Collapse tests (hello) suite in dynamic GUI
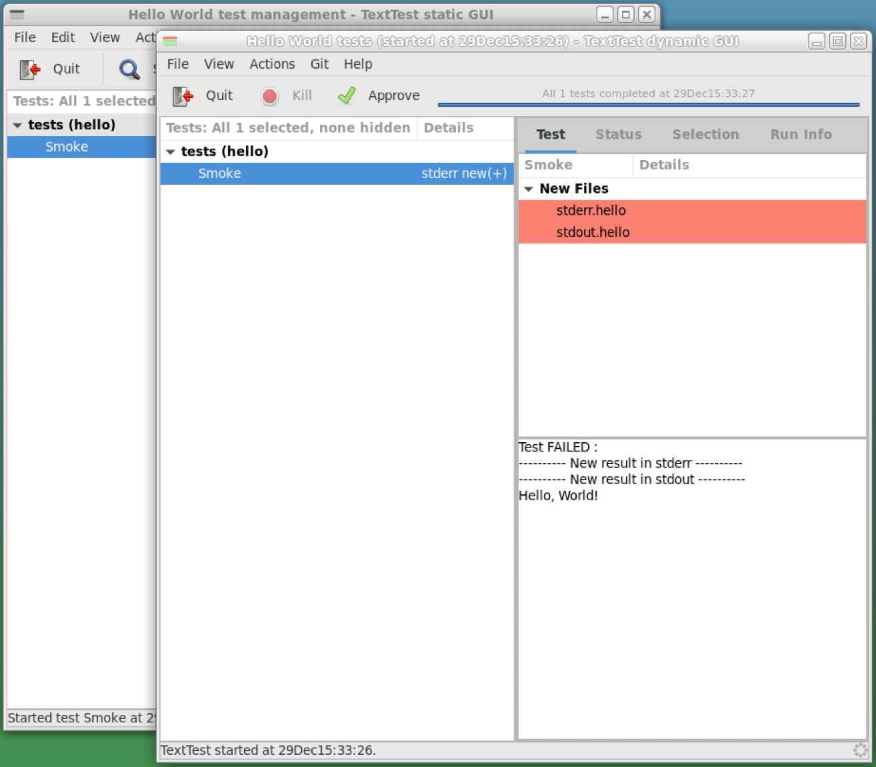The image size is (876, 767). 171,152
